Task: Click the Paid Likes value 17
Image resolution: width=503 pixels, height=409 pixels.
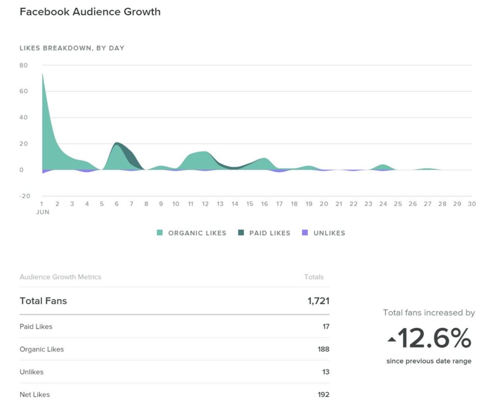Action: [x=326, y=327]
